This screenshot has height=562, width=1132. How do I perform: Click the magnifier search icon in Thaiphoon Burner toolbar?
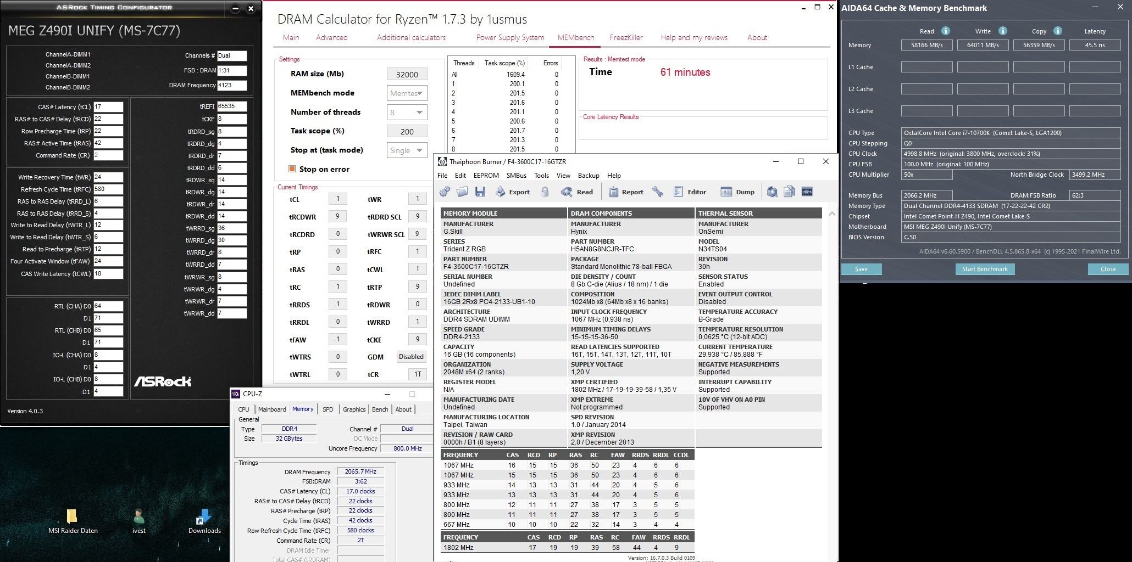pyautogui.click(x=772, y=192)
